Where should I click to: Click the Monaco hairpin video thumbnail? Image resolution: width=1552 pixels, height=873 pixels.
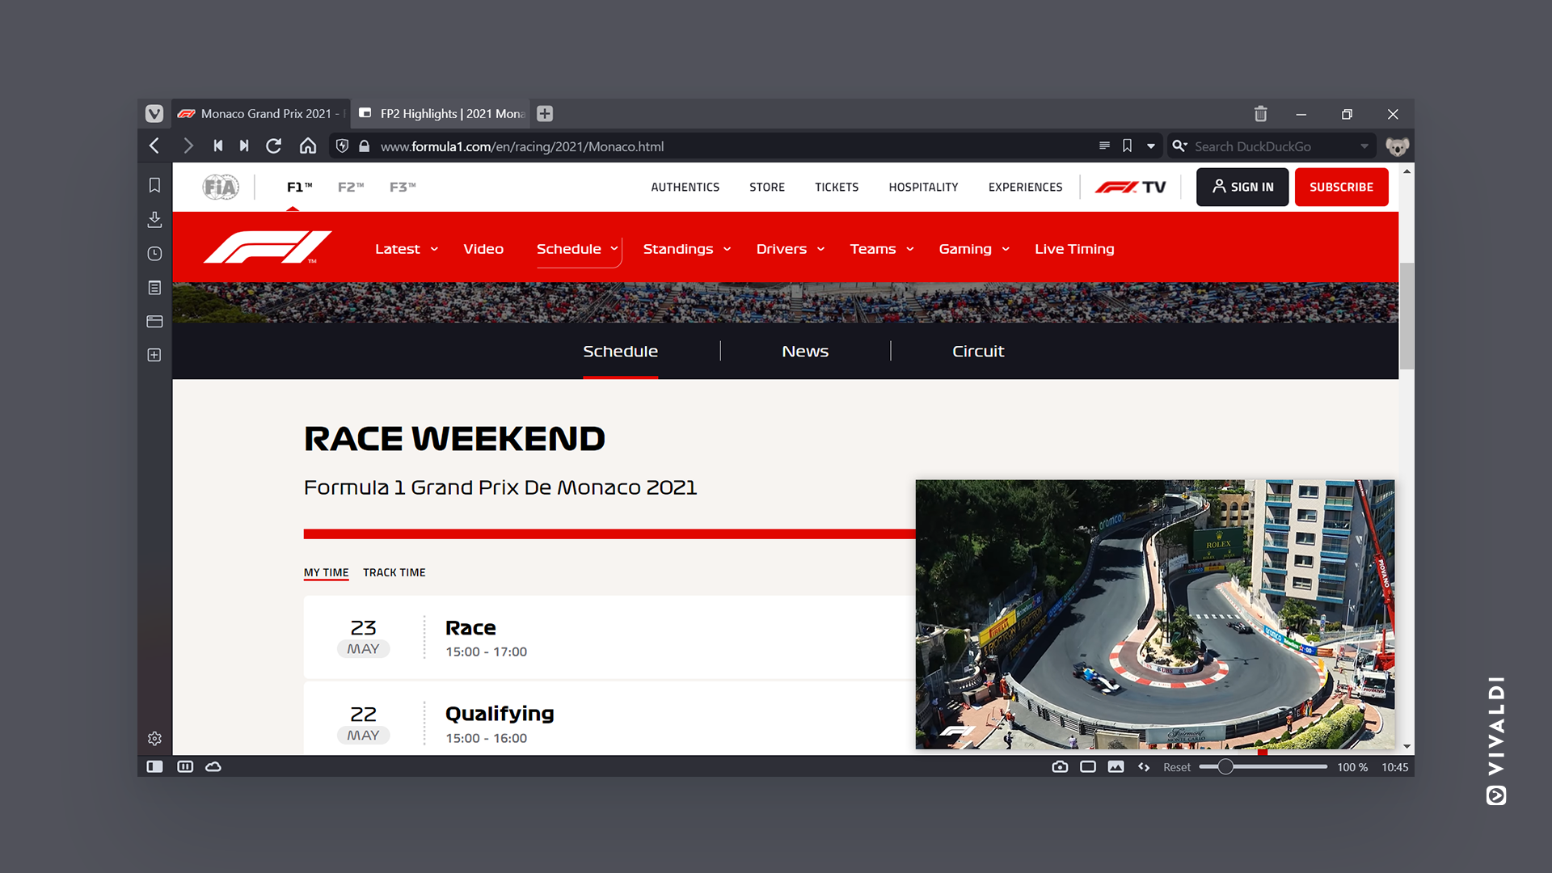[1154, 614]
